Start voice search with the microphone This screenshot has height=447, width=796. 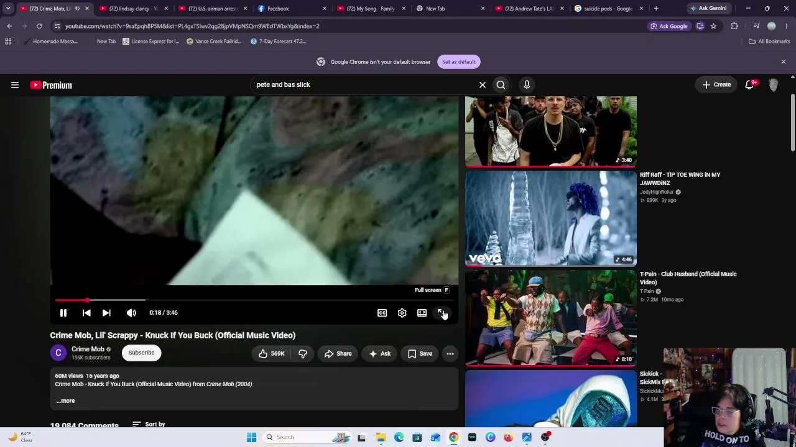[x=527, y=84]
